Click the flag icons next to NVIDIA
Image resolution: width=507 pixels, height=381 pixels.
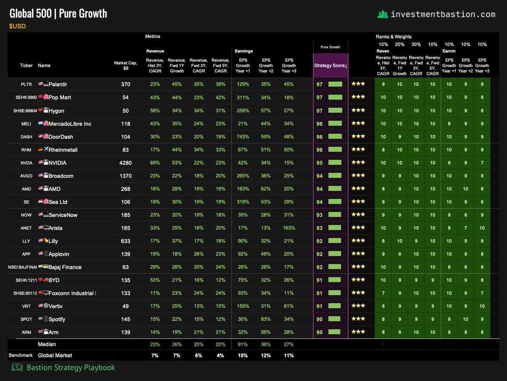[x=43, y=163]
